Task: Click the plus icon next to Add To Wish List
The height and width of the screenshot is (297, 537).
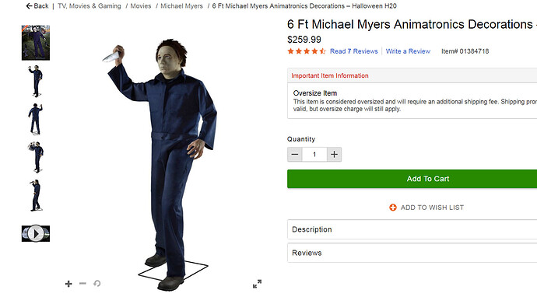Action: [393, 208]
